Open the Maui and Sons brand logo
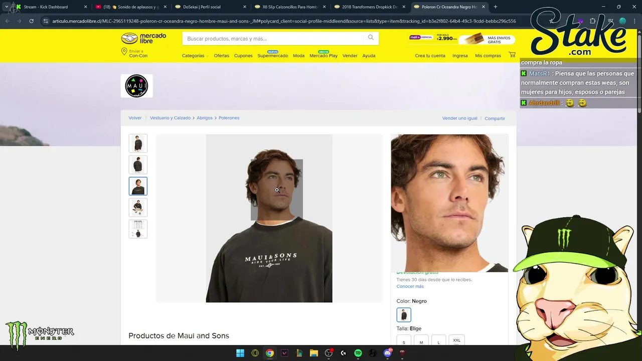 (x=136, y=86)
